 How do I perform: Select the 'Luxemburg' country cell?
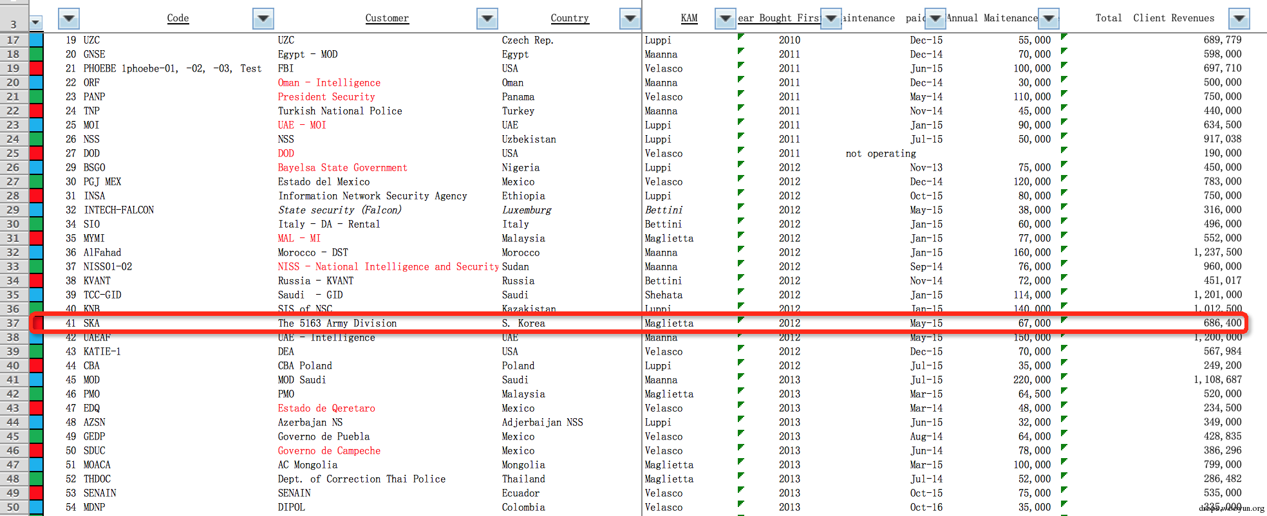(527, 210)
